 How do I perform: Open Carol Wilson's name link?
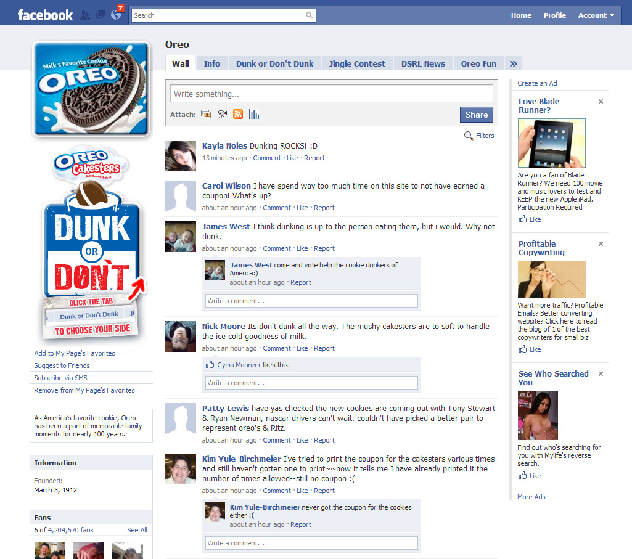tap(226, 186)
